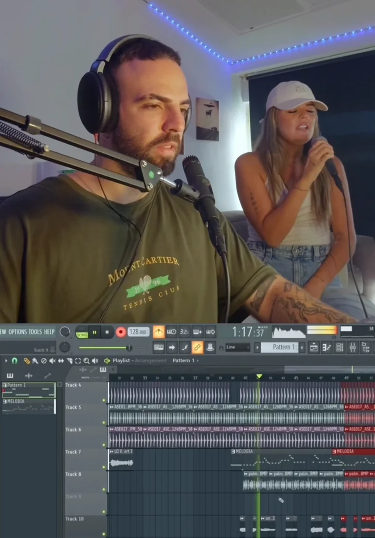Pick the Zoom magnifier tool
This screenshot has height=538, width=375.
86,361
